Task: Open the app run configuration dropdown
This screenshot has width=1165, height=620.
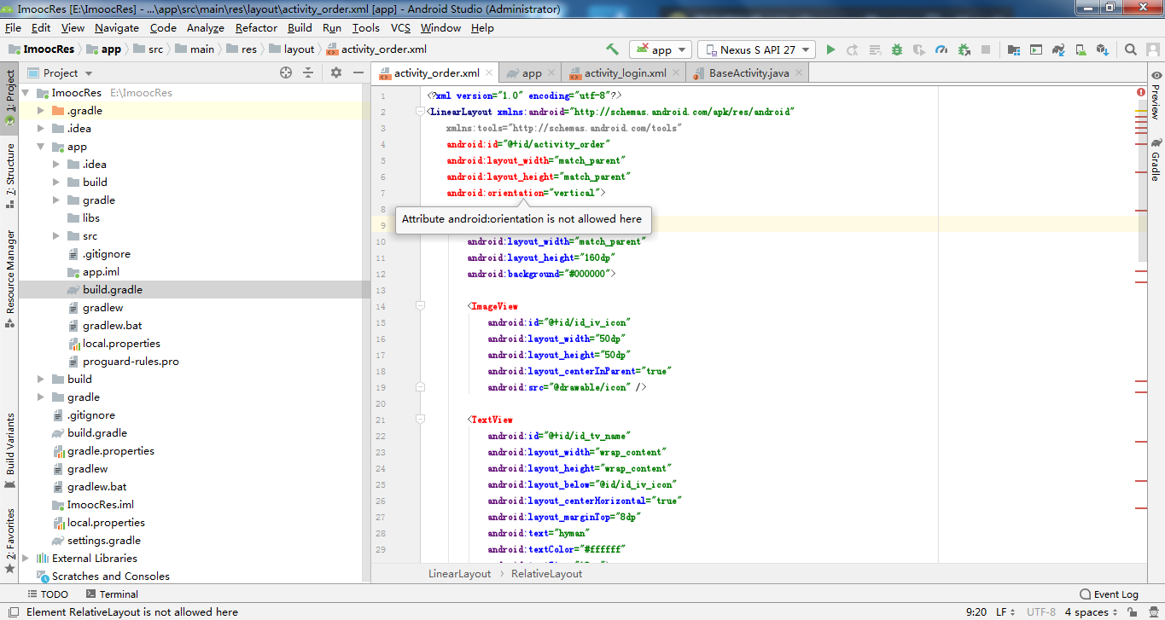Action: [x=660, y=49]
